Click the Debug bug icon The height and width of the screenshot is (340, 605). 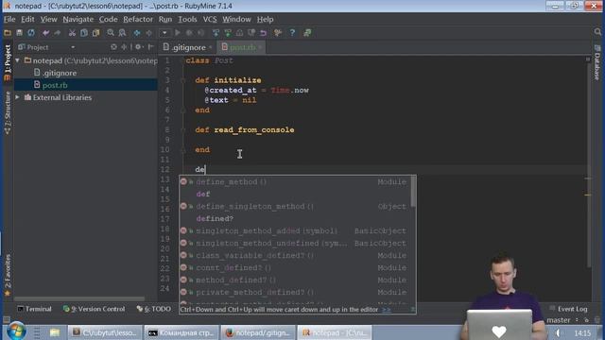[189, 33]
